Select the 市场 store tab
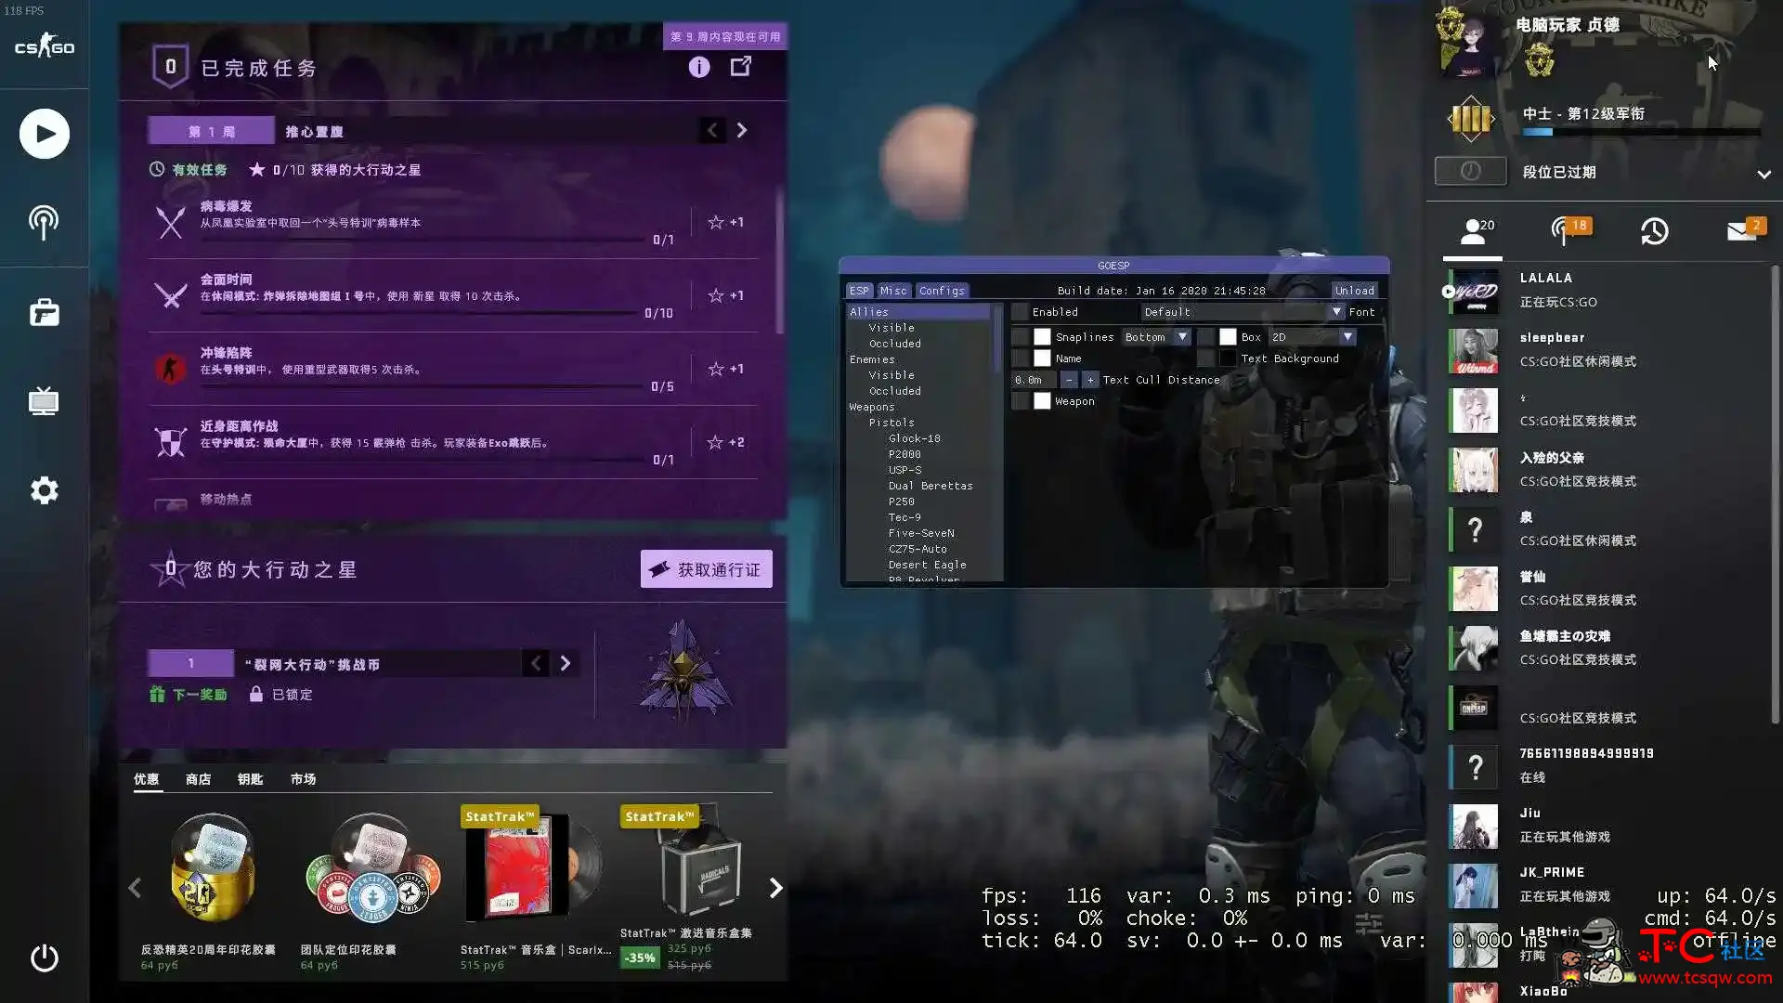The width and height of the screenshot is (1783, 1003). (x=303, y=779)
